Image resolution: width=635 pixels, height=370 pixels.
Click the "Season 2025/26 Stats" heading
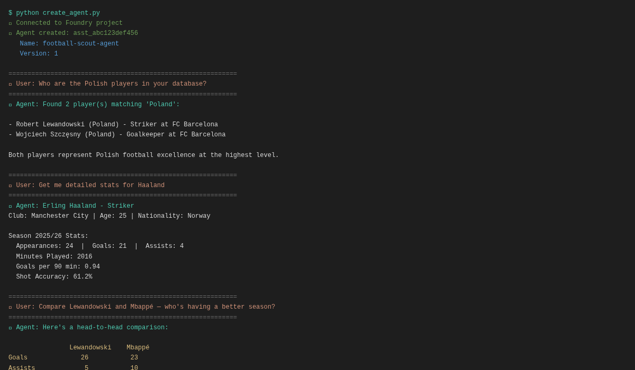click(48, 236)
